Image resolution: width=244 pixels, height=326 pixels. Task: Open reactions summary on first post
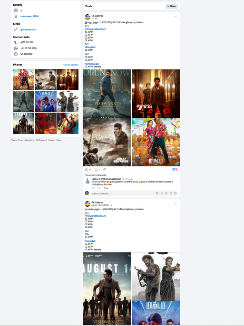pyautogui.click(x=175, y=169)
